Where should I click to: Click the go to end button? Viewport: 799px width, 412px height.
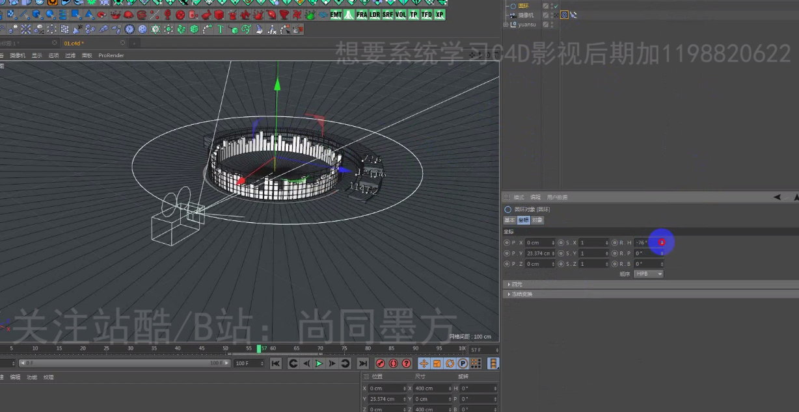click(363, 363)
